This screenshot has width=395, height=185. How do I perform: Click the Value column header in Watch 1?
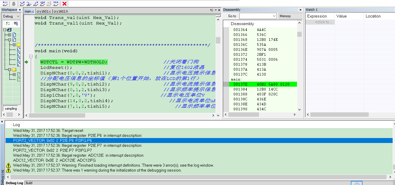(349, 16)
